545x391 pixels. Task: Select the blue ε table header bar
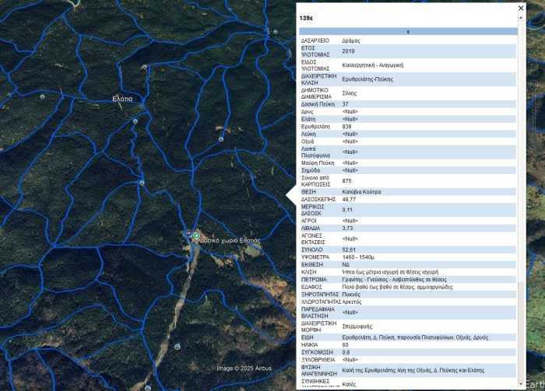(x=408, y=32)
